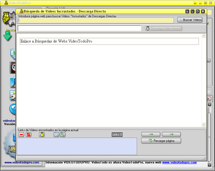
Task: Maximize the main VideoTodoPro window
Action: point(206,3)
